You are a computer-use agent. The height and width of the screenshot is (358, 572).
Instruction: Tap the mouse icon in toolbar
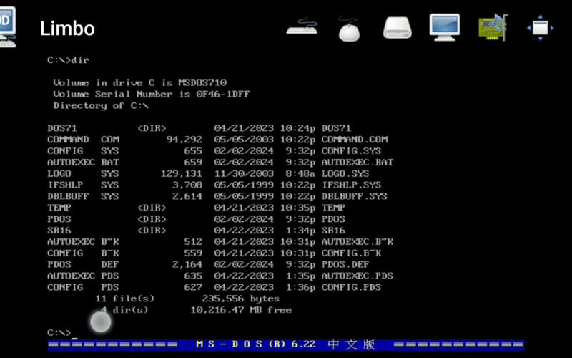pyautogui.click(x=349, y=28)
